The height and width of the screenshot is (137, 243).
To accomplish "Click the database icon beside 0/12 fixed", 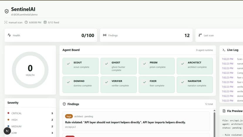I will click(x=45, y=22).
